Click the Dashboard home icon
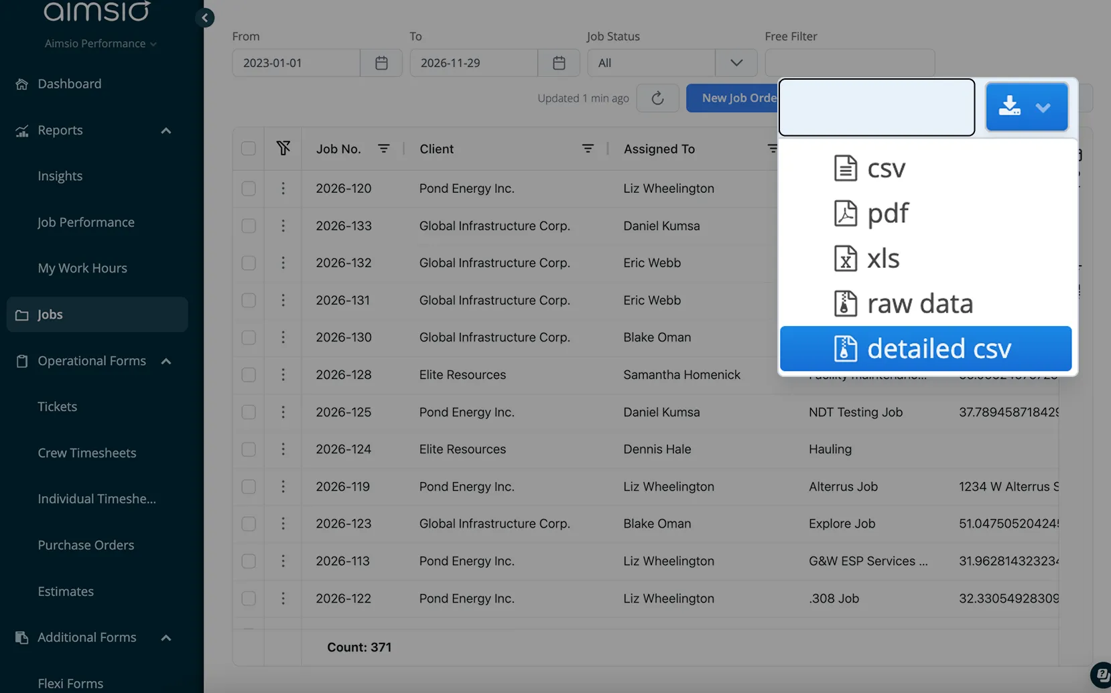1111x693 pixels. (22, 84)
